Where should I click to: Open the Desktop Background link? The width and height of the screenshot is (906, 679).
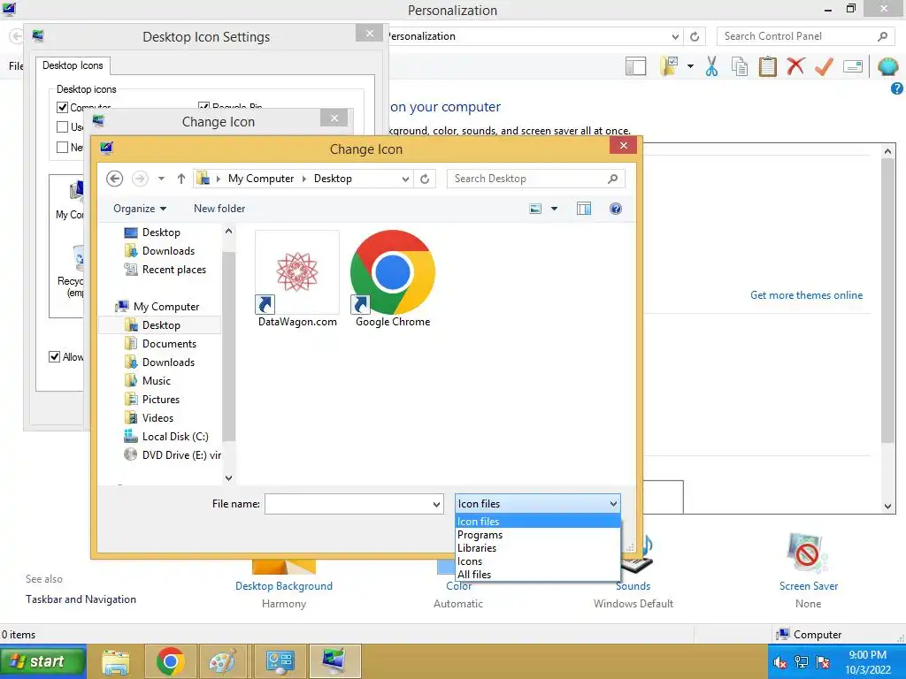[284, 586]
